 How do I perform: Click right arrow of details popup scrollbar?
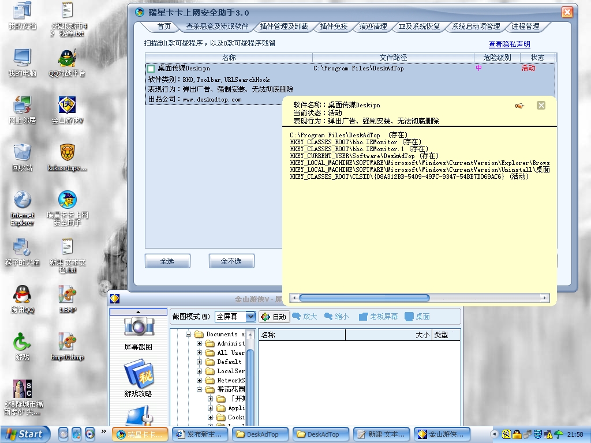click(x=544, y=298)
